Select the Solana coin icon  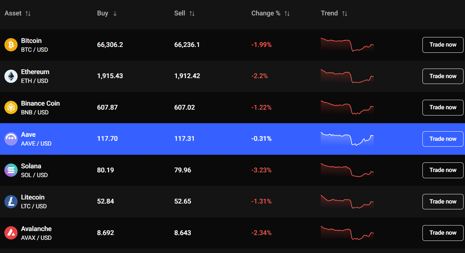[x=11, y=170]
